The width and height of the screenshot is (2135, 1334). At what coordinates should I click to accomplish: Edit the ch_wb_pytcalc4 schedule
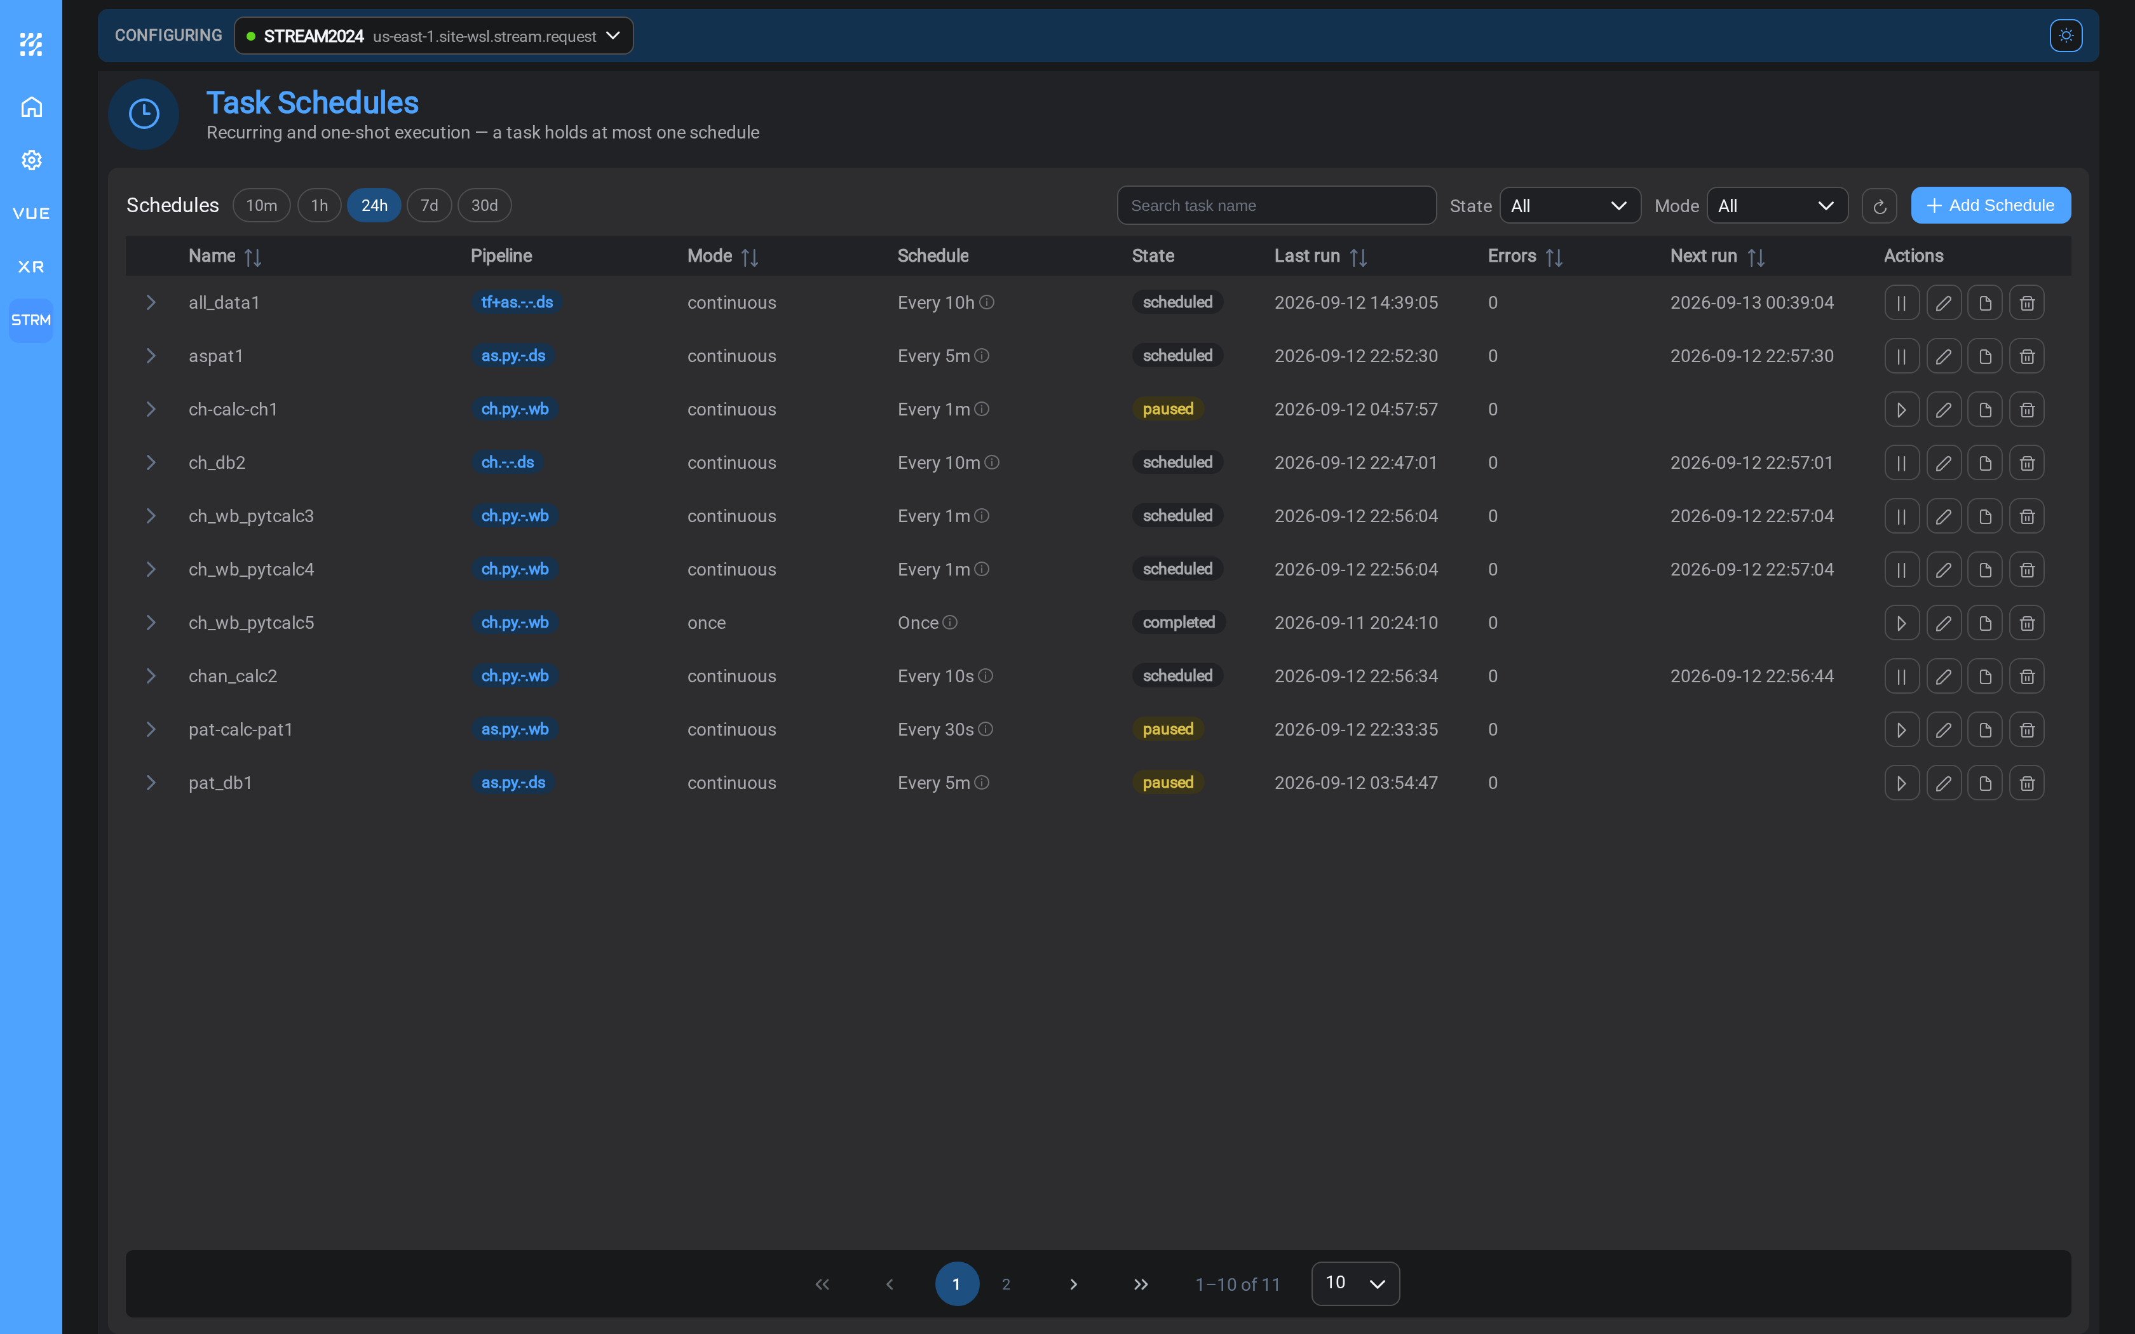(x=1944, y=570)
